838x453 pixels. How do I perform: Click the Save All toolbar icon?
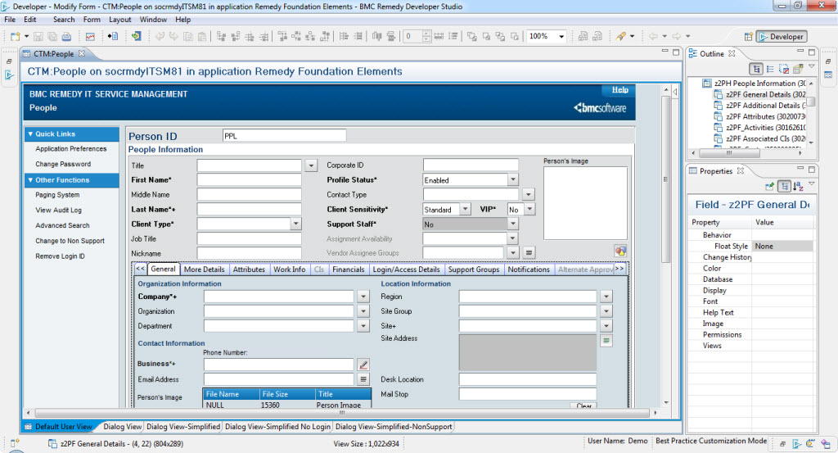coord(52,36)
